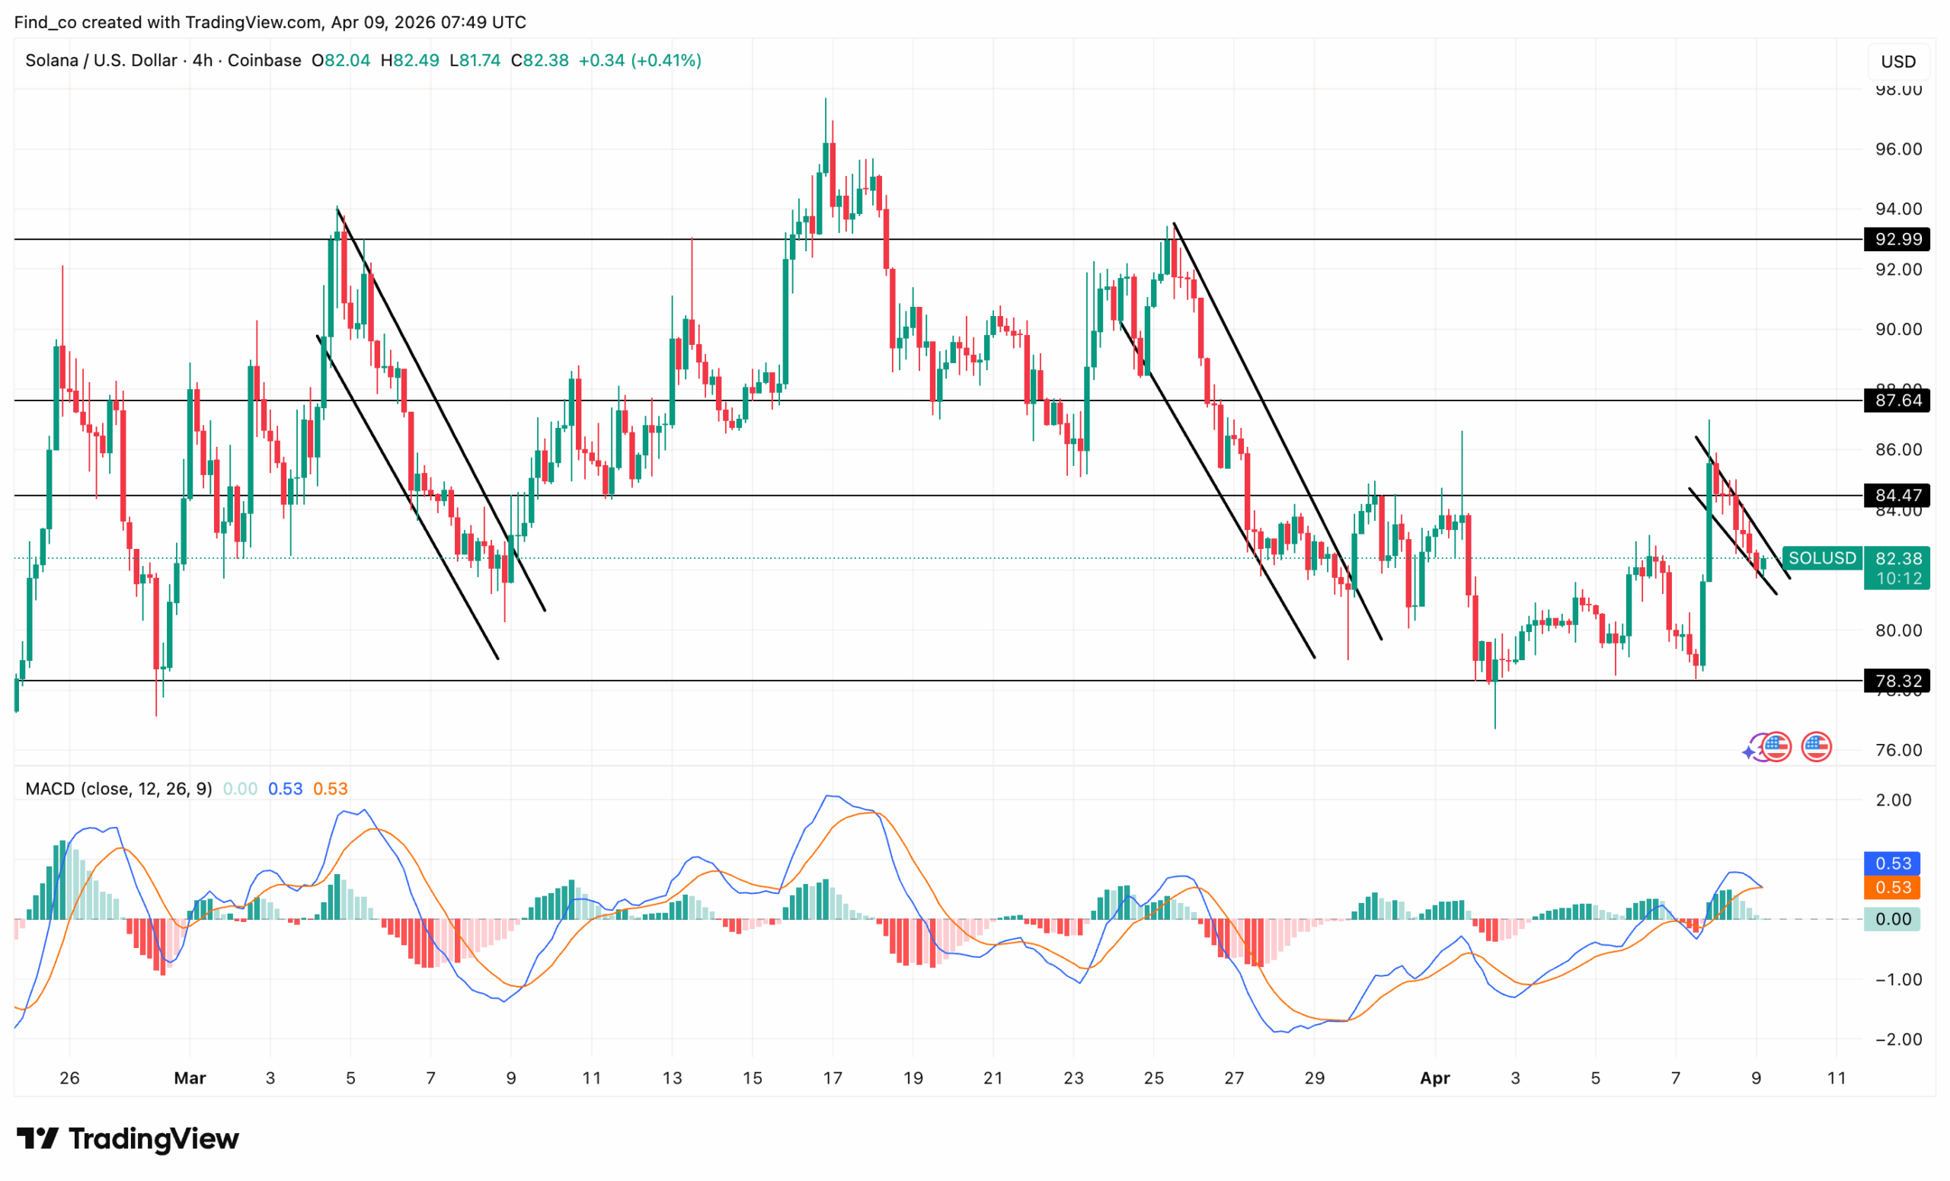1950x1181 pixels.
Task: Click the 0.00 histogram label on the scale
Action: pyautogui.click(x=1893, y=918)
